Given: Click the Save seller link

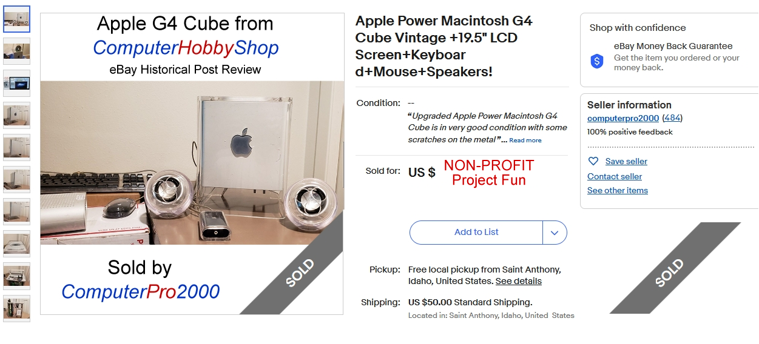Looking at the screenshot, I should [626, 162].
